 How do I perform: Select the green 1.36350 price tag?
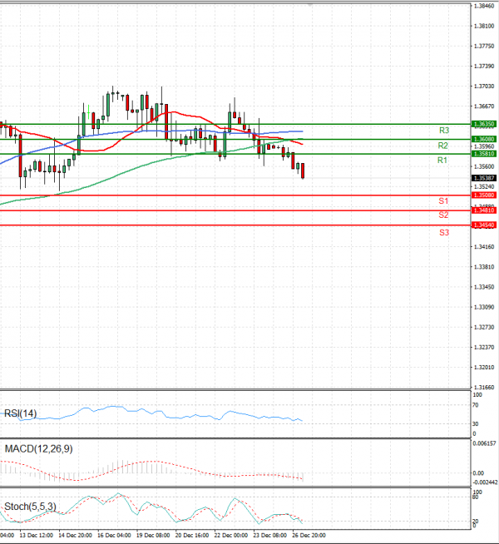[x=484, y=124]
